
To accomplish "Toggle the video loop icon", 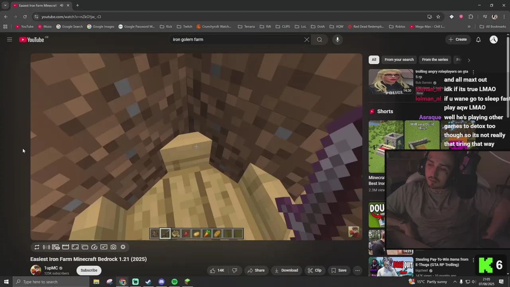I will click(37, 247).
